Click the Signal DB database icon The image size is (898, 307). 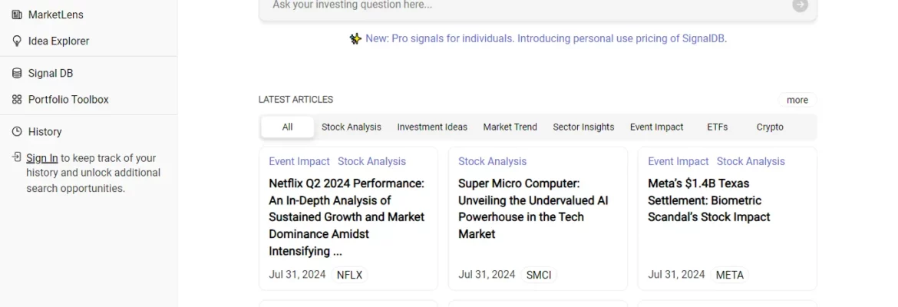pyautogui.click(x=17, y=74)
